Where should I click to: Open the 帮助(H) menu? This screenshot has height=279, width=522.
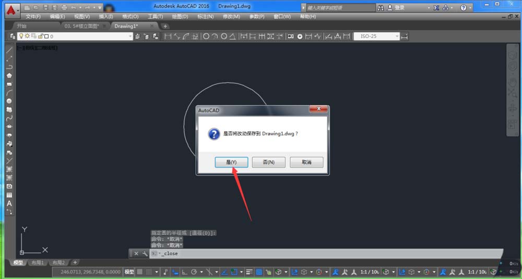pyautogui.click(x=307, y=17)
